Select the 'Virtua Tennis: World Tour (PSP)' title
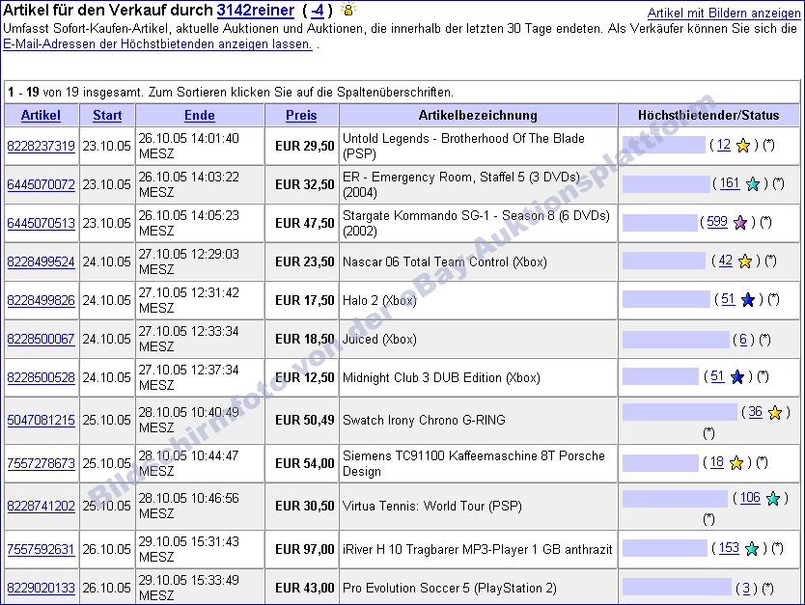This screenshot has height=605, width=805. point(432,506)
